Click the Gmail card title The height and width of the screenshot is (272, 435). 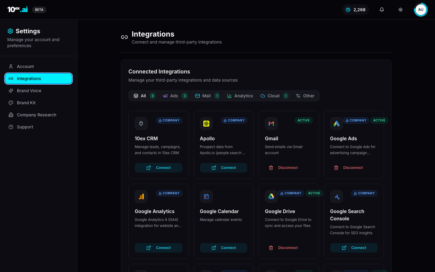point(272,138)
